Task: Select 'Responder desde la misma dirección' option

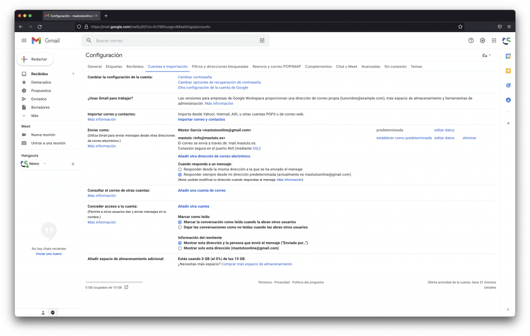Action: (x=180, y=169)
